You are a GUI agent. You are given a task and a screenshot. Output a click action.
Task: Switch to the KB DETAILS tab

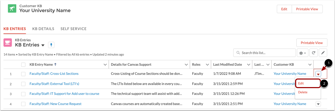(43, 29)
